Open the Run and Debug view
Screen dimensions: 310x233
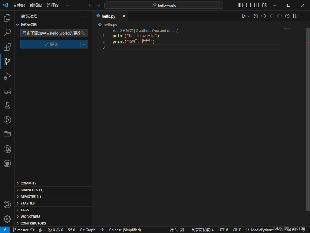[7, 76]
